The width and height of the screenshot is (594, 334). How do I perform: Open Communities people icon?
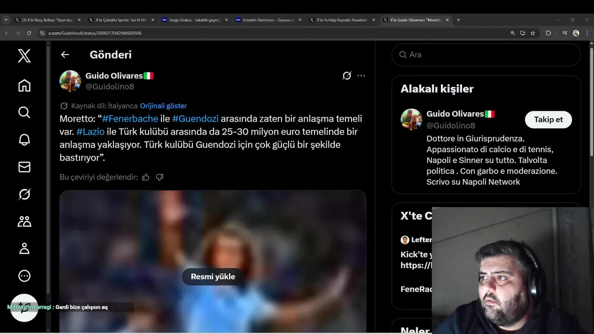pos(24,221)
